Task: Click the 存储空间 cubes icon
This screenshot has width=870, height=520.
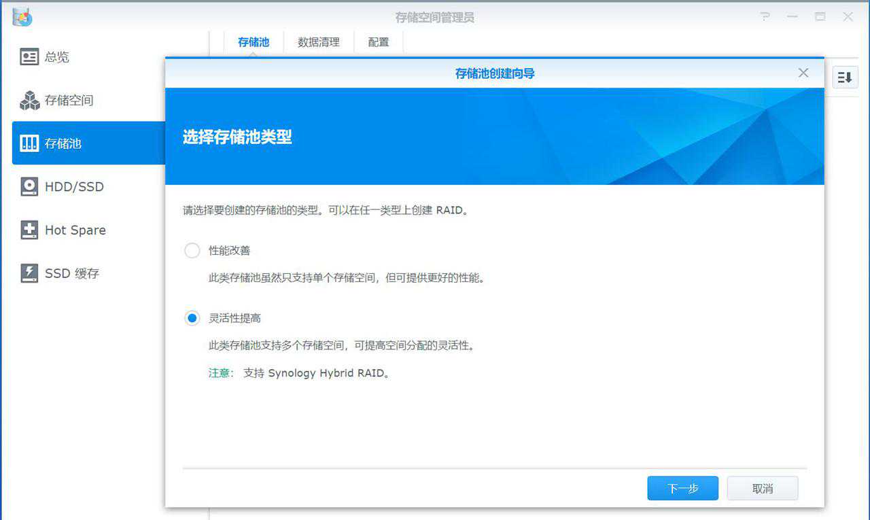Action: coord(29,101)
